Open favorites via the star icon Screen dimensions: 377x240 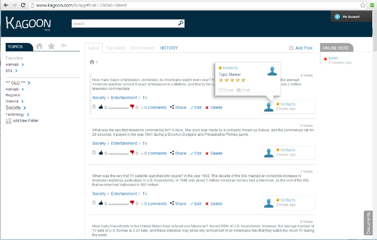click(51, 46)
